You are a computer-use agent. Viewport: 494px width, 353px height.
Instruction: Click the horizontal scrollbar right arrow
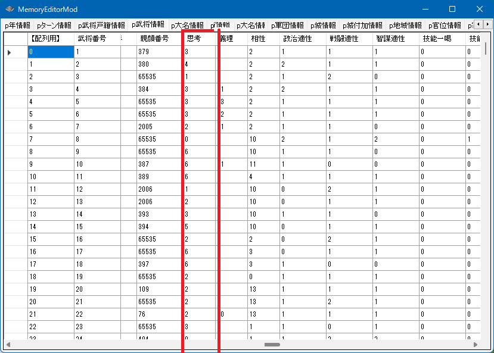pyautogui.click(x=475, y=345)
